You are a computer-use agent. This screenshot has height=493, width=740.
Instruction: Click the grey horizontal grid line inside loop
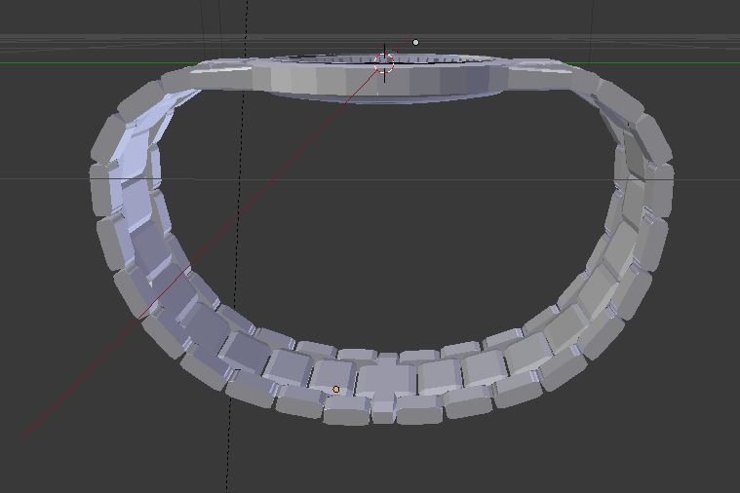pos(390,179)
